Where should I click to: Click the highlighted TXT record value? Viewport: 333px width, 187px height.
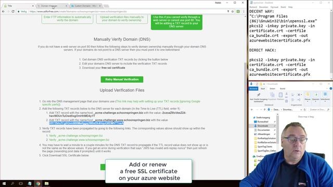(86, 123)
